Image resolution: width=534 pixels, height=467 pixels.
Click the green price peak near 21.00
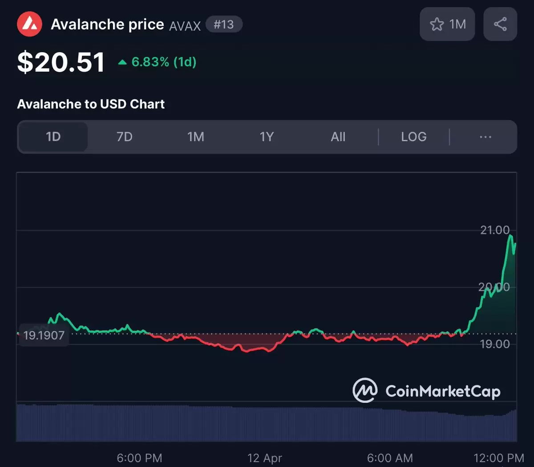coord(510,236)
